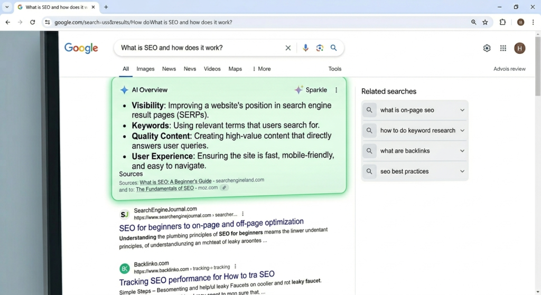The image size is (541, 295).
Task: Click the Backlinko.com site name
Action: [x=151, y=264]
